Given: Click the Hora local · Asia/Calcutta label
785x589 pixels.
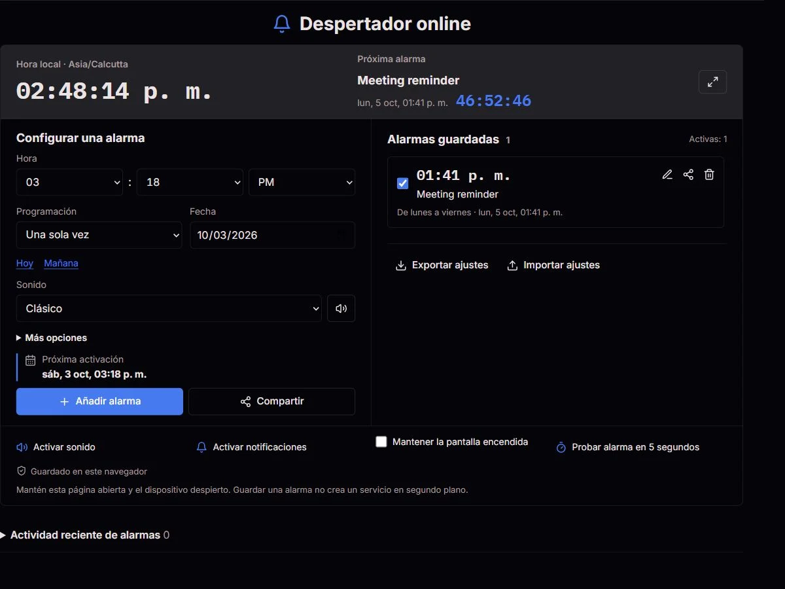Looking at the screenshot, I should tap(72, 64).
